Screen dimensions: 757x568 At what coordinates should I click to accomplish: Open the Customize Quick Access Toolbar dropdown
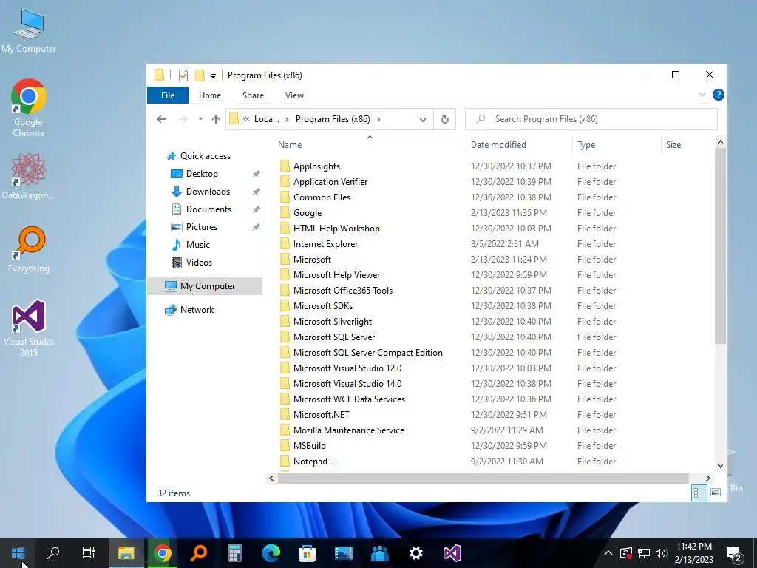[213, 76]
